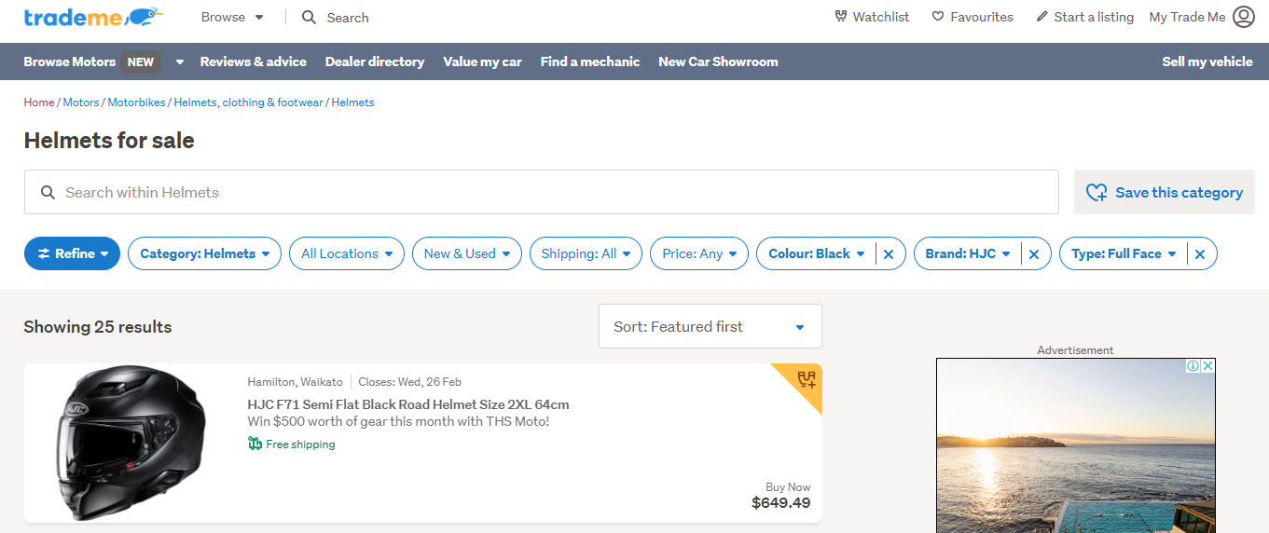Viewport: 1269px width, 533px height.
Task: Close the advertisement
Action: pos(1208,366)
